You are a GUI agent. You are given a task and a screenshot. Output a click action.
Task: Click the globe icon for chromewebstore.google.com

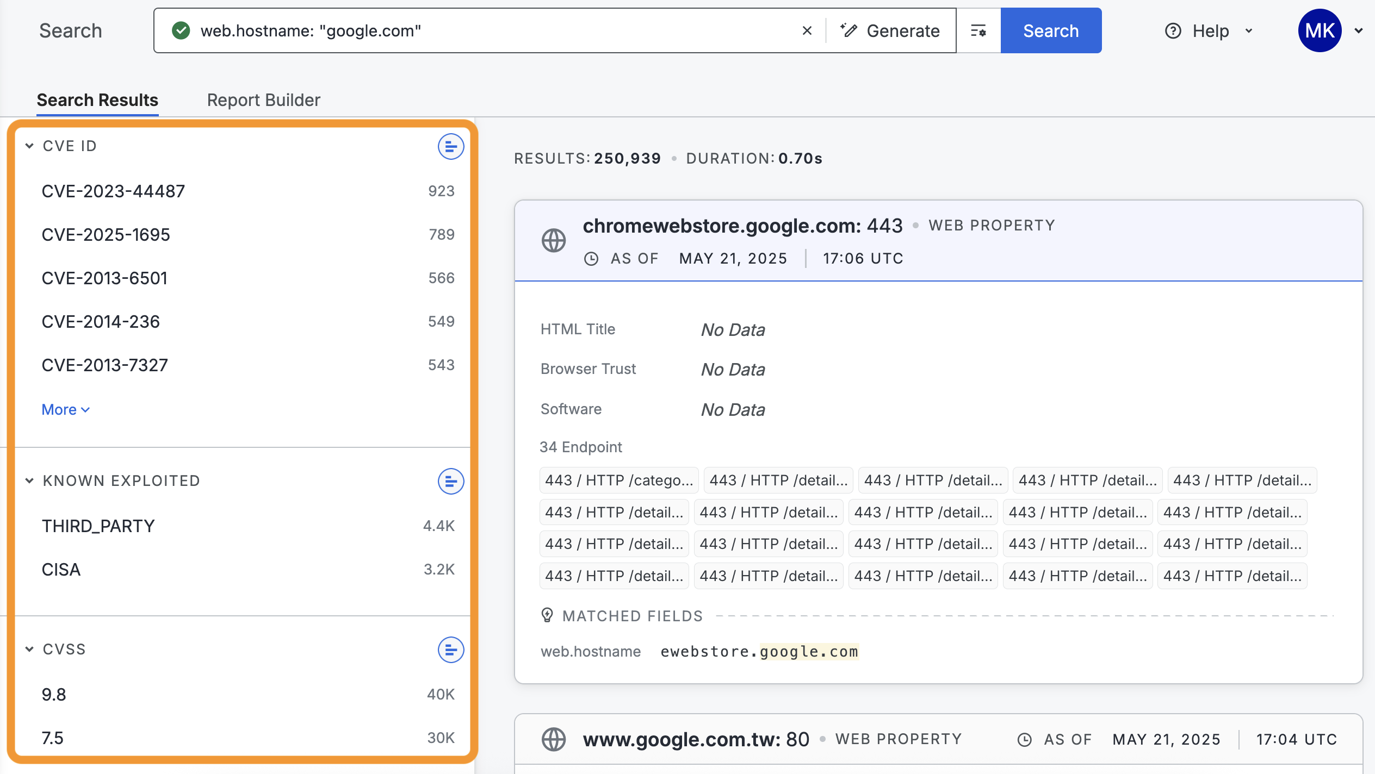coord(554,241)
